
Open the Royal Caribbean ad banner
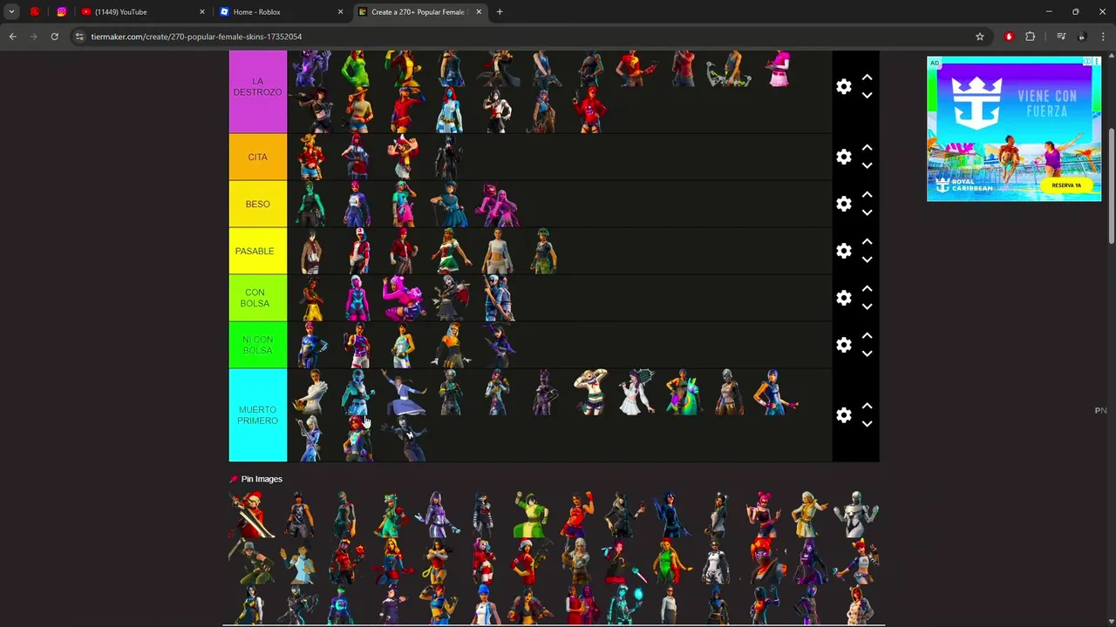tap(1014, 129)
